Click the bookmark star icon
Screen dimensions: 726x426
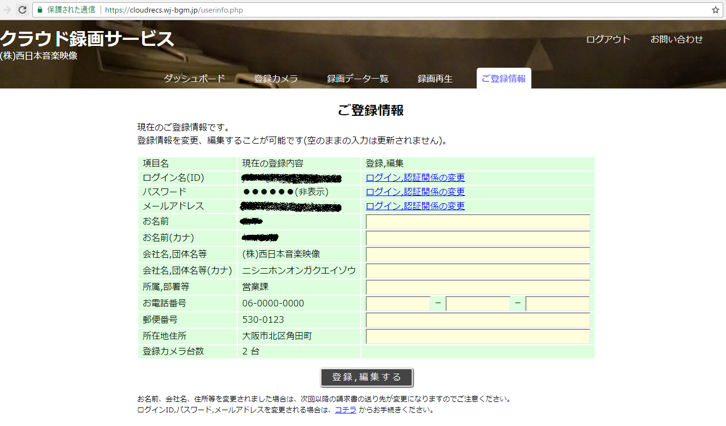click(715, 10)
